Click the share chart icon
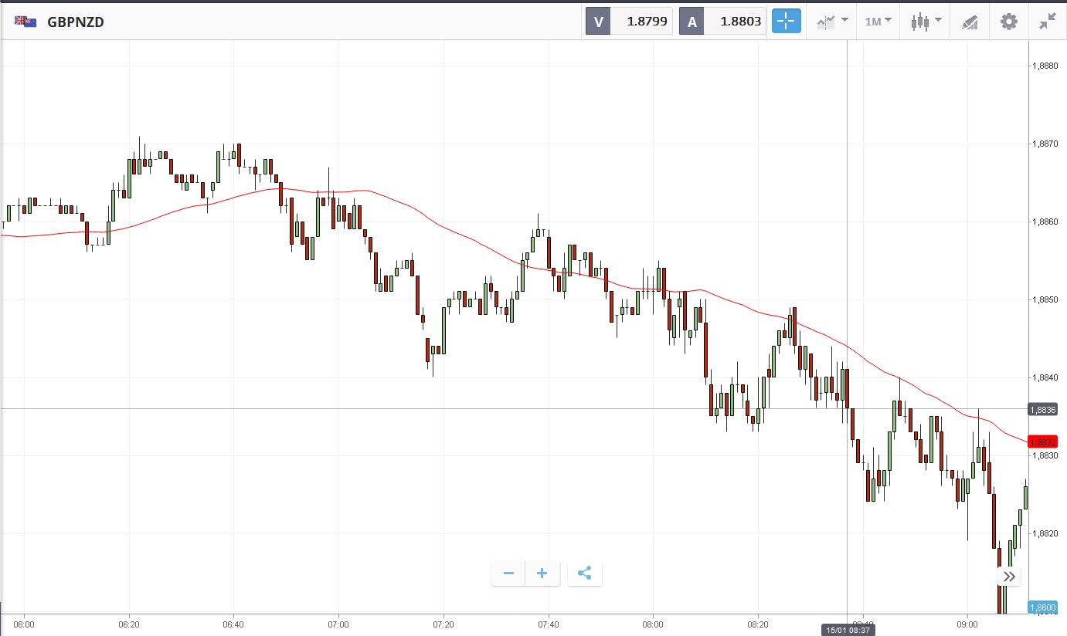Viewport: 1067px width, 636px height. pyautogui.click(x=584, y=573)
